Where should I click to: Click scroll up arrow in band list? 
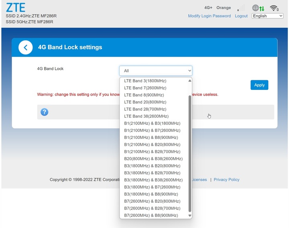(x=190, y=81)
